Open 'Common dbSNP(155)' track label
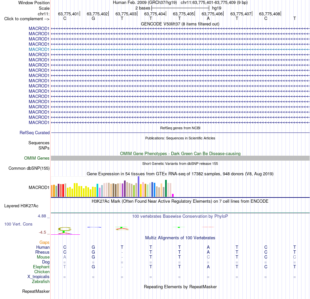Image resolution: width=310 pixels, height=299 pixels. (29, 168)
